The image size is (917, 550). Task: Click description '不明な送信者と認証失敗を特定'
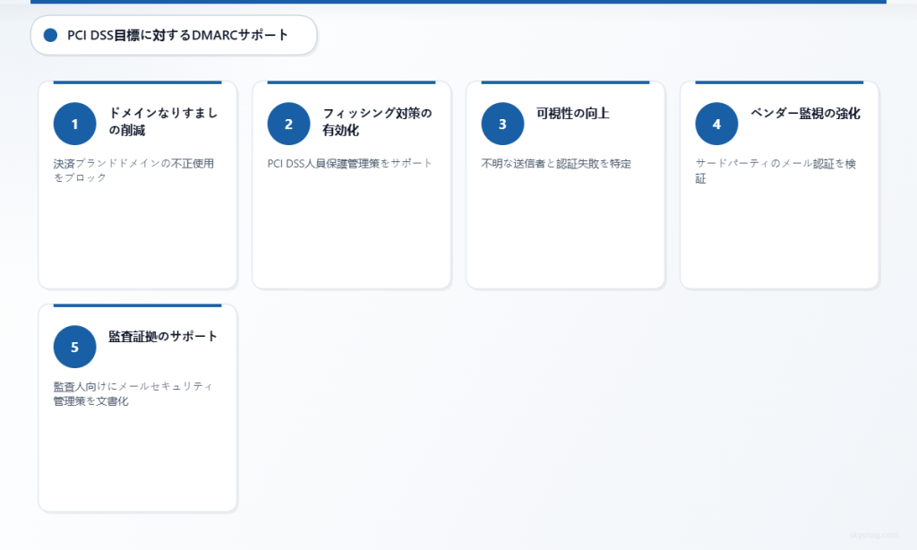click(556, 164)
